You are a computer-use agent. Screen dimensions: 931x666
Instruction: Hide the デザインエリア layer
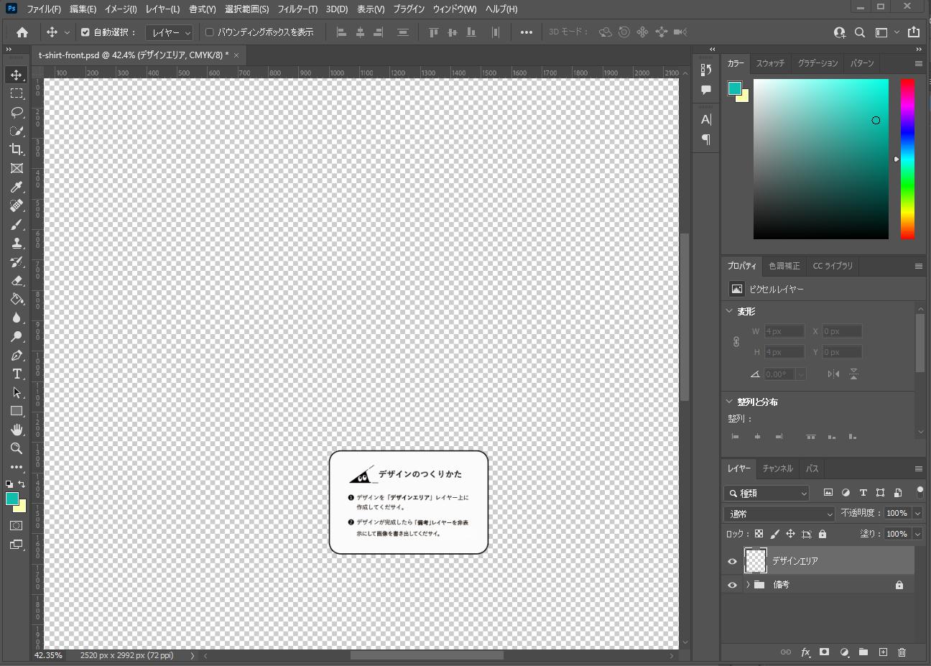732,561
